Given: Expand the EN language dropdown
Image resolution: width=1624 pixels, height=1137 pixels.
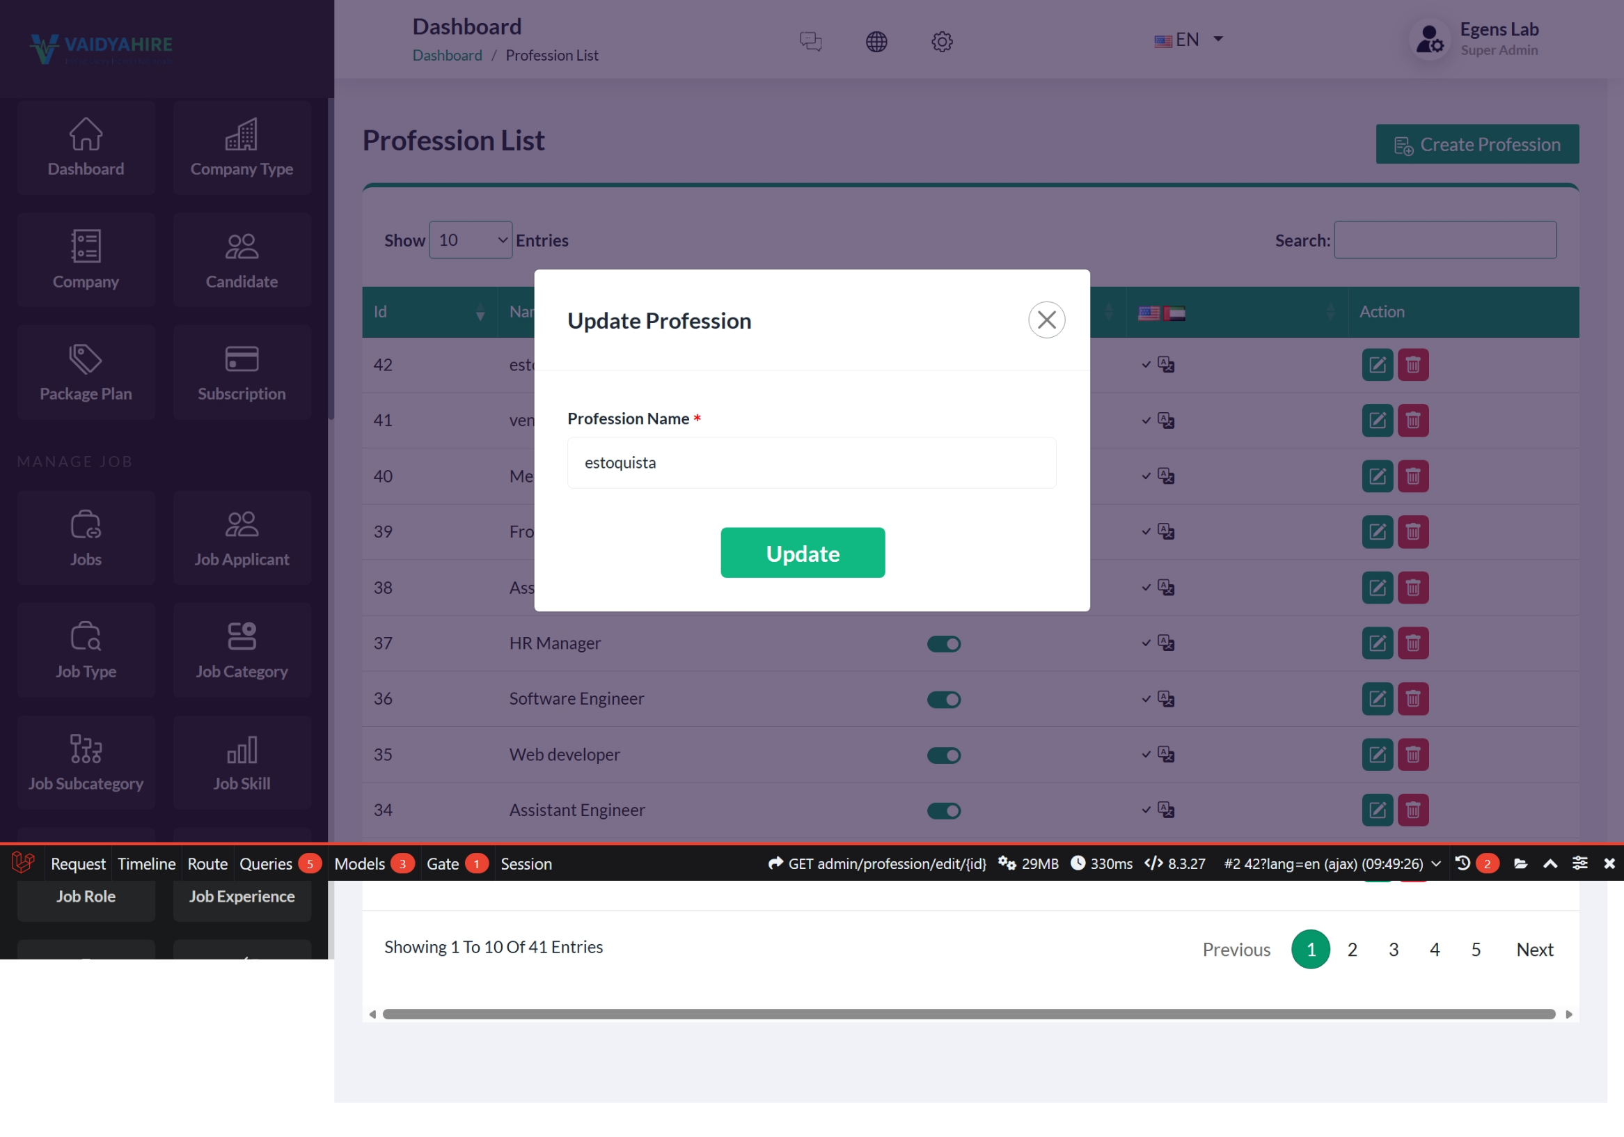Looking at the screenshot, I should click(x=1188, y=40).
